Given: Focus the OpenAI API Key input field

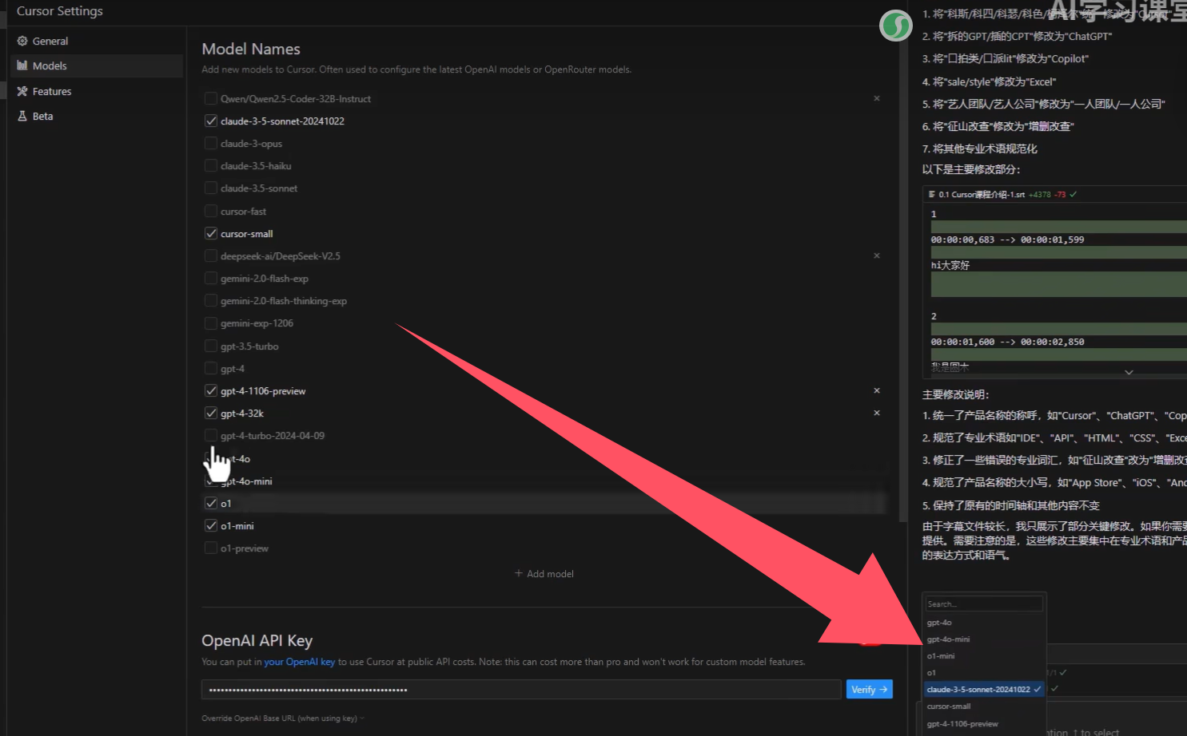Looking at the screenshot, I should [x=521, y=689].
